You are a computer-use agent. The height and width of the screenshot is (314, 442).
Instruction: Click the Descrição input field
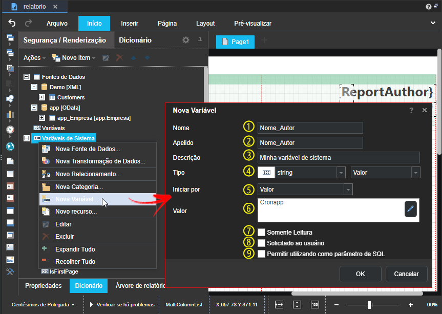point(339,158)
